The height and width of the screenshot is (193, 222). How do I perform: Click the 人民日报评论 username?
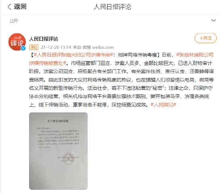(44, 39)
